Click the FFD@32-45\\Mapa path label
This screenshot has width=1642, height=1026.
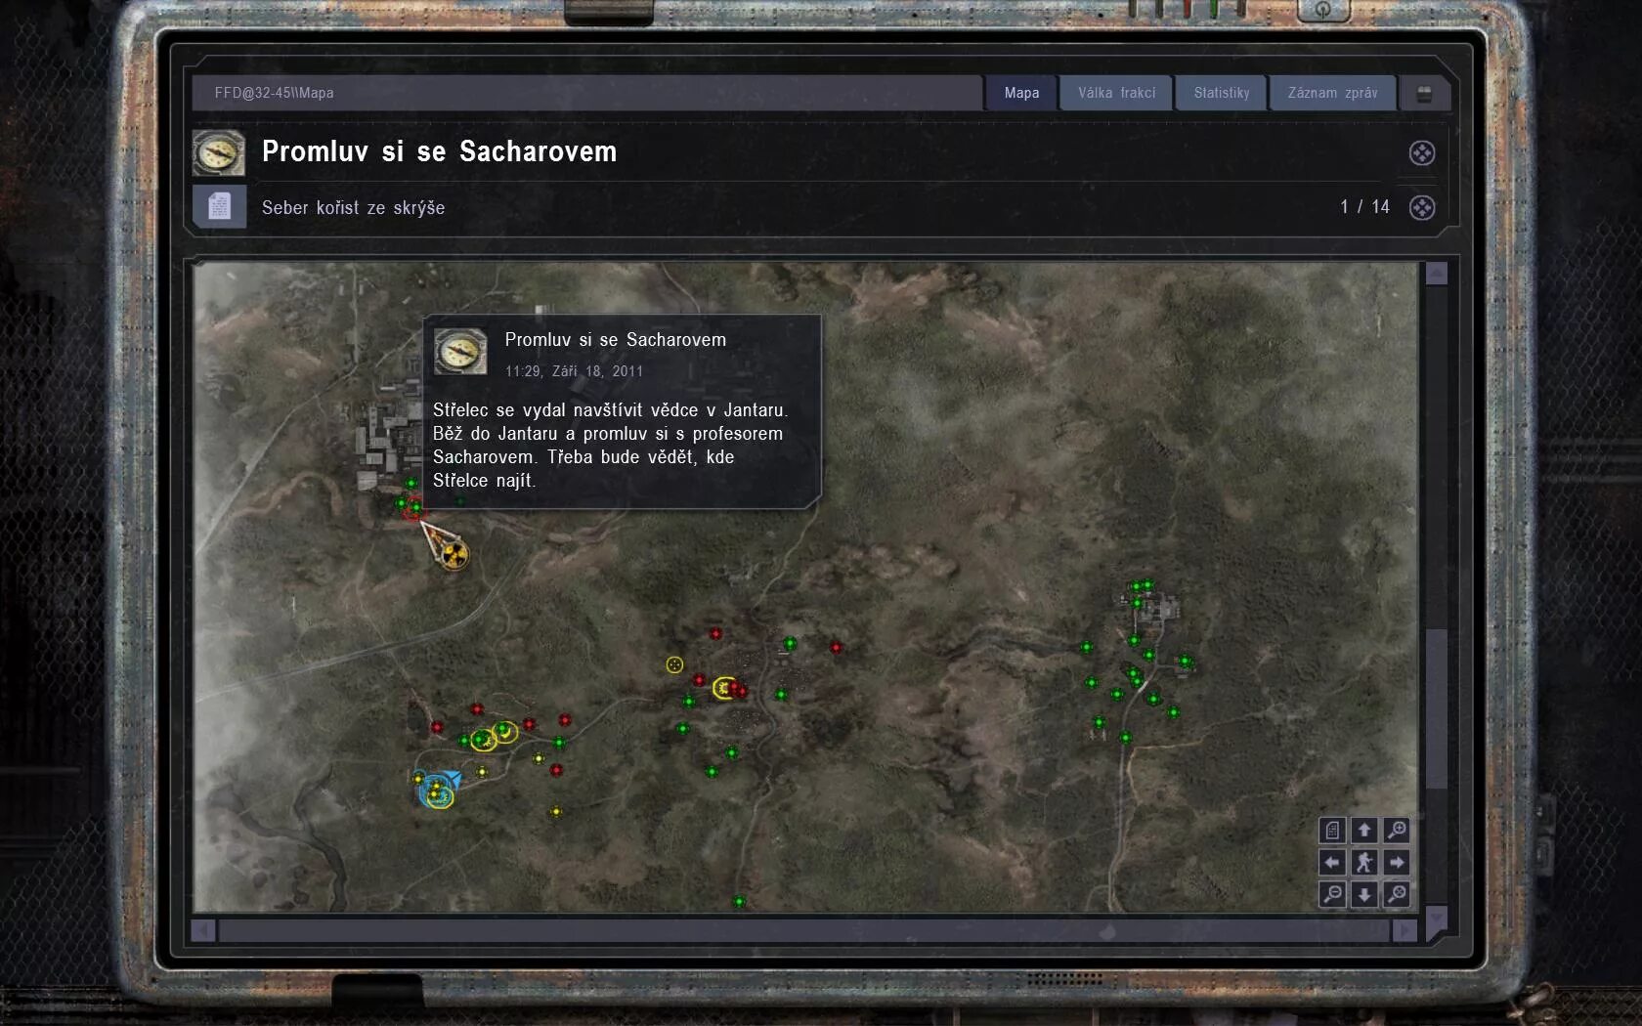click(x=275, y=93)
